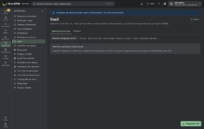Open the Governança rail icon
204x129 pixels.
tap(5, 51)
